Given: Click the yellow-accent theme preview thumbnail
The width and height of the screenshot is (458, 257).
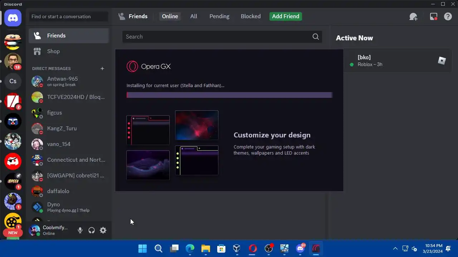Looking at the screenshot, I should (196, 160).
